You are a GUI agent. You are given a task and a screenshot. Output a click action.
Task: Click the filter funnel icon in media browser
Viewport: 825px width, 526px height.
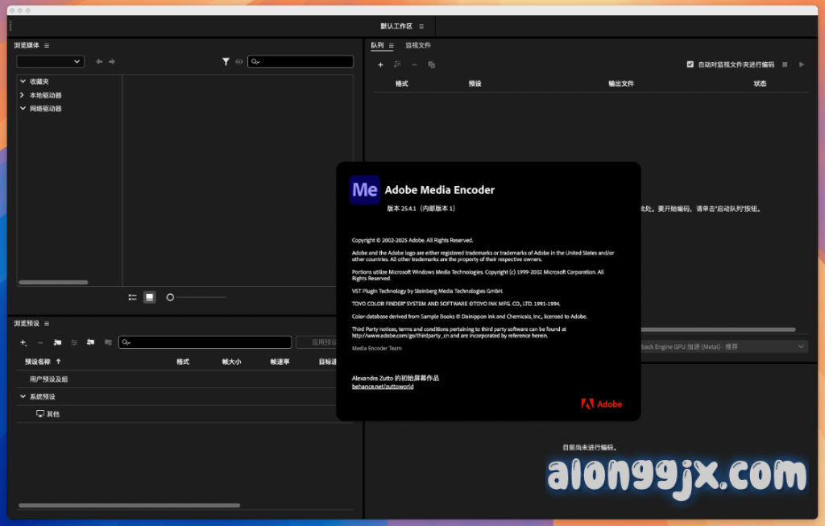pyautogui.click(x=226, y=61)
